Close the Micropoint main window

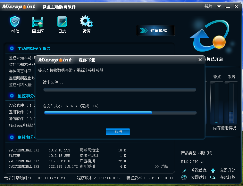(x=236, y=6)
